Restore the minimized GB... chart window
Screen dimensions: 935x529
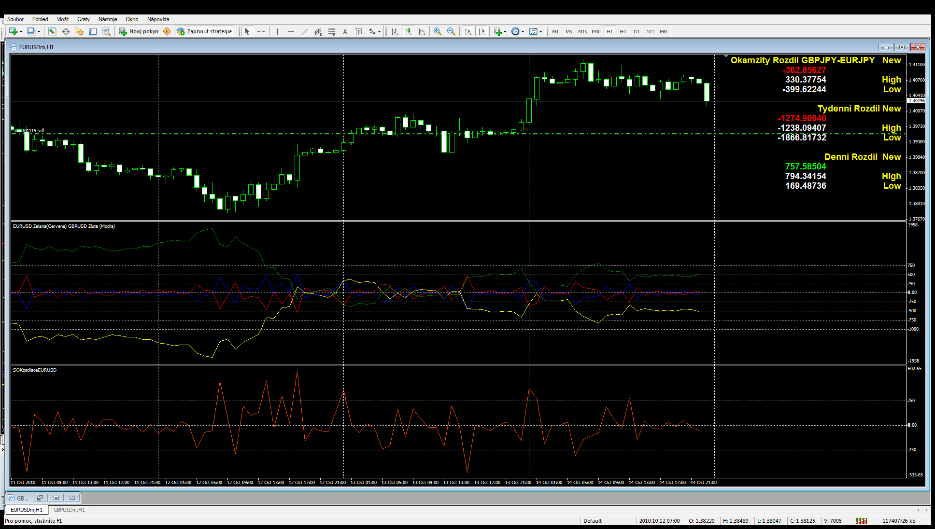[40, 498]
